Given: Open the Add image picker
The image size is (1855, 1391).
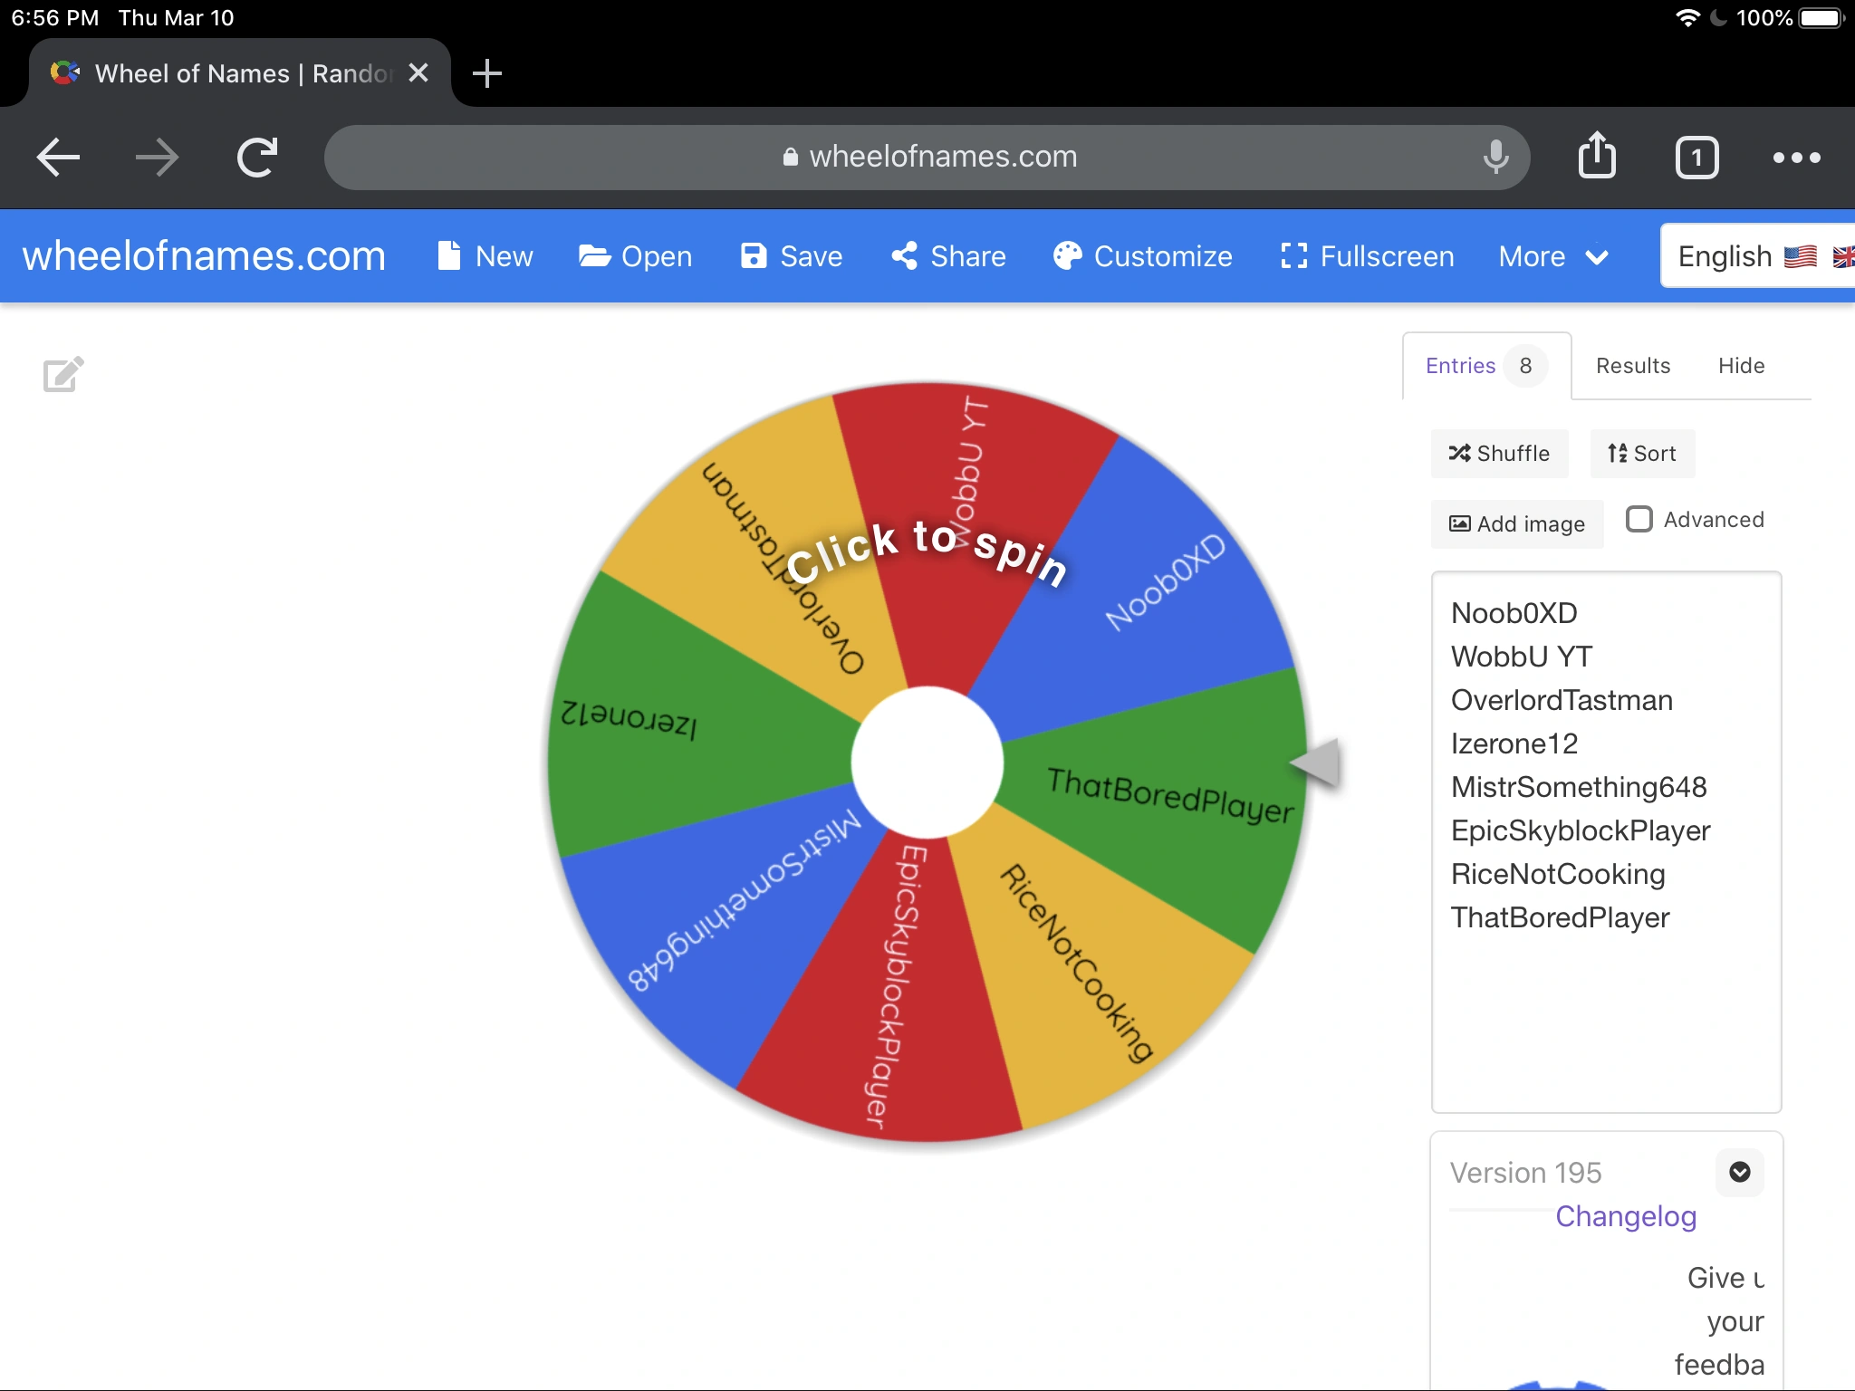Looking at the screenshot, I should click(x=1516, y=523).
